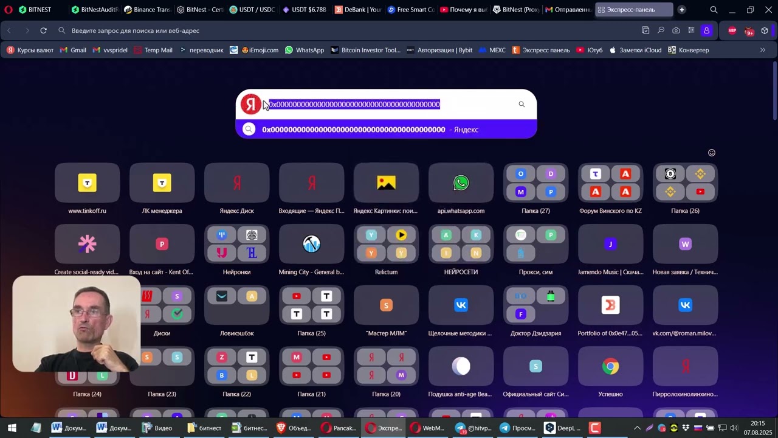Open the Easy Setup sliders icon
Viewport: 778px width, 438px height.
(x=691, y=30)
